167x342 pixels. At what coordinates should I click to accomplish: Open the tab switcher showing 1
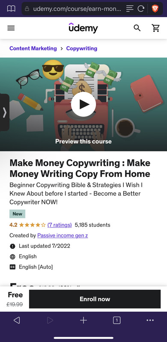[117, 320]
